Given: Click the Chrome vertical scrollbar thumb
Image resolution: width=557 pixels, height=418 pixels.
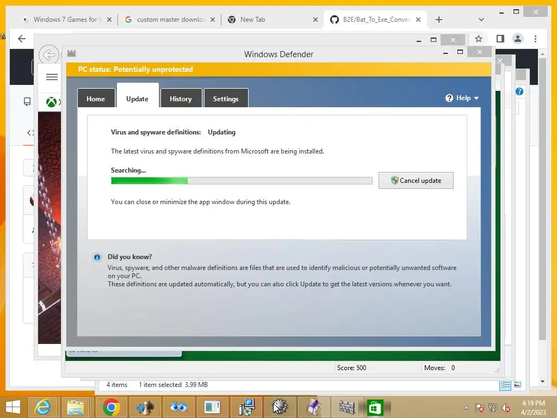Looking at the screenshot, I should pyautogui.click(x=542, y=199).
